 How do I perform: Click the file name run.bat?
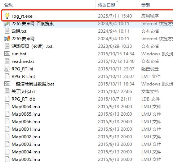click(19, 54)
